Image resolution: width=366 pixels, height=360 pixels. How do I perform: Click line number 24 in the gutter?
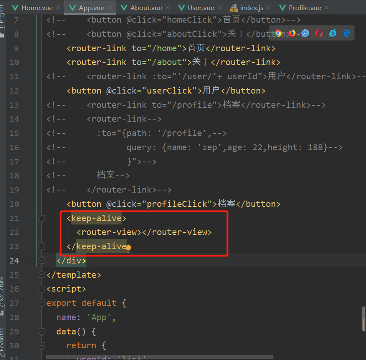(x=14, y=261)
